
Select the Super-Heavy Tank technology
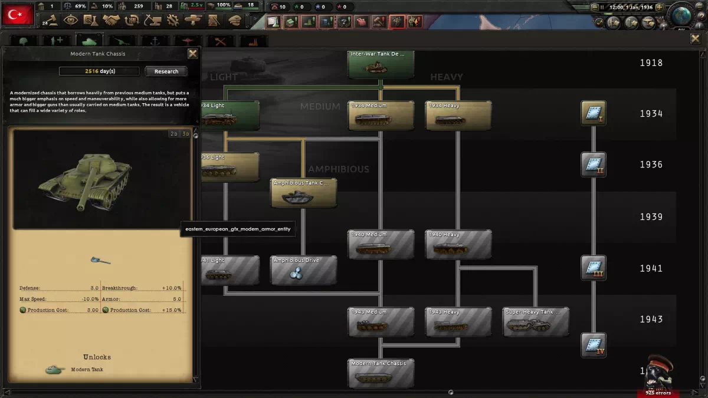pos(536,321)
